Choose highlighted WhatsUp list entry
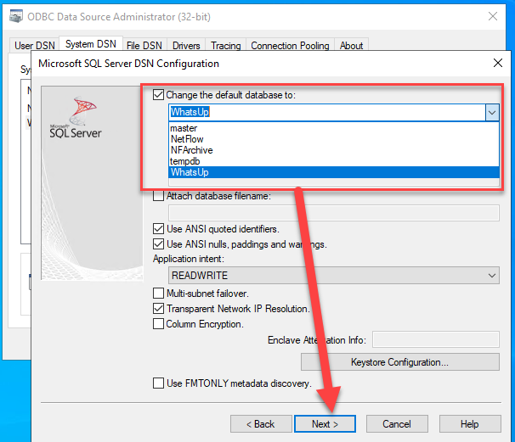Image resolution: width=515 pixels, height=442 pixels. tap(334, 172)
